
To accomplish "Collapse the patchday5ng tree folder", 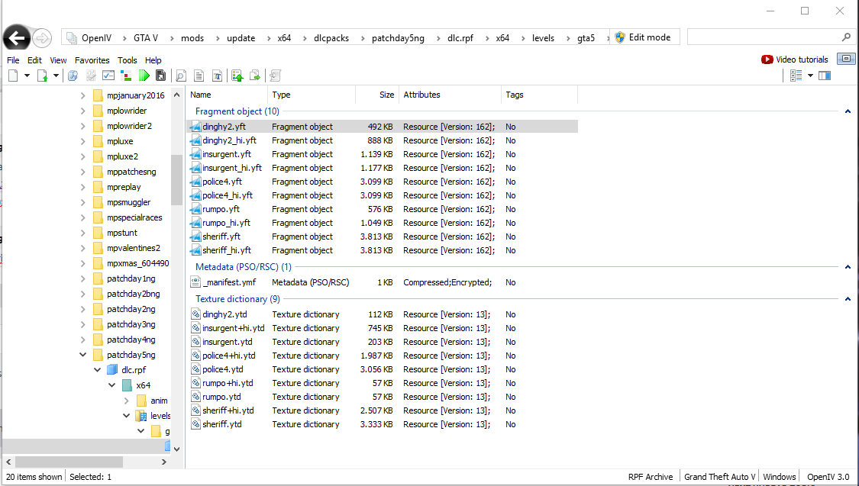I will click(82, 355).
